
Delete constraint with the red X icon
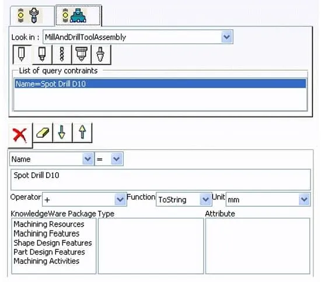[20, 135]
